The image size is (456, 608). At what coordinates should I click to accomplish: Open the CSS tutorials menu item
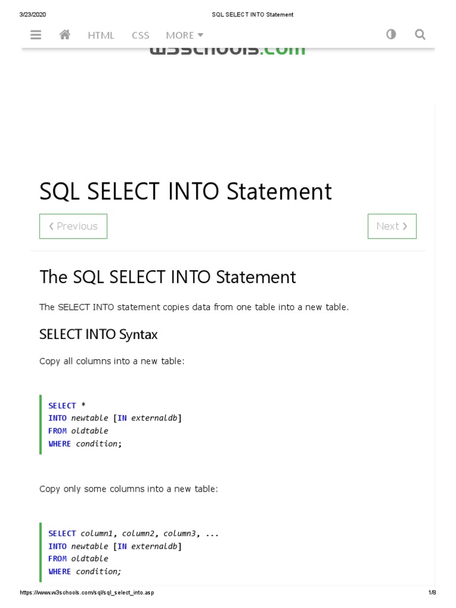141,35
